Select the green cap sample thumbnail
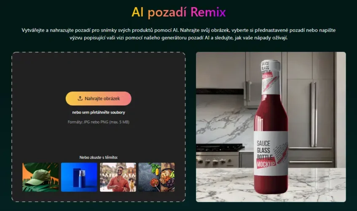 [x=40, y=177]
